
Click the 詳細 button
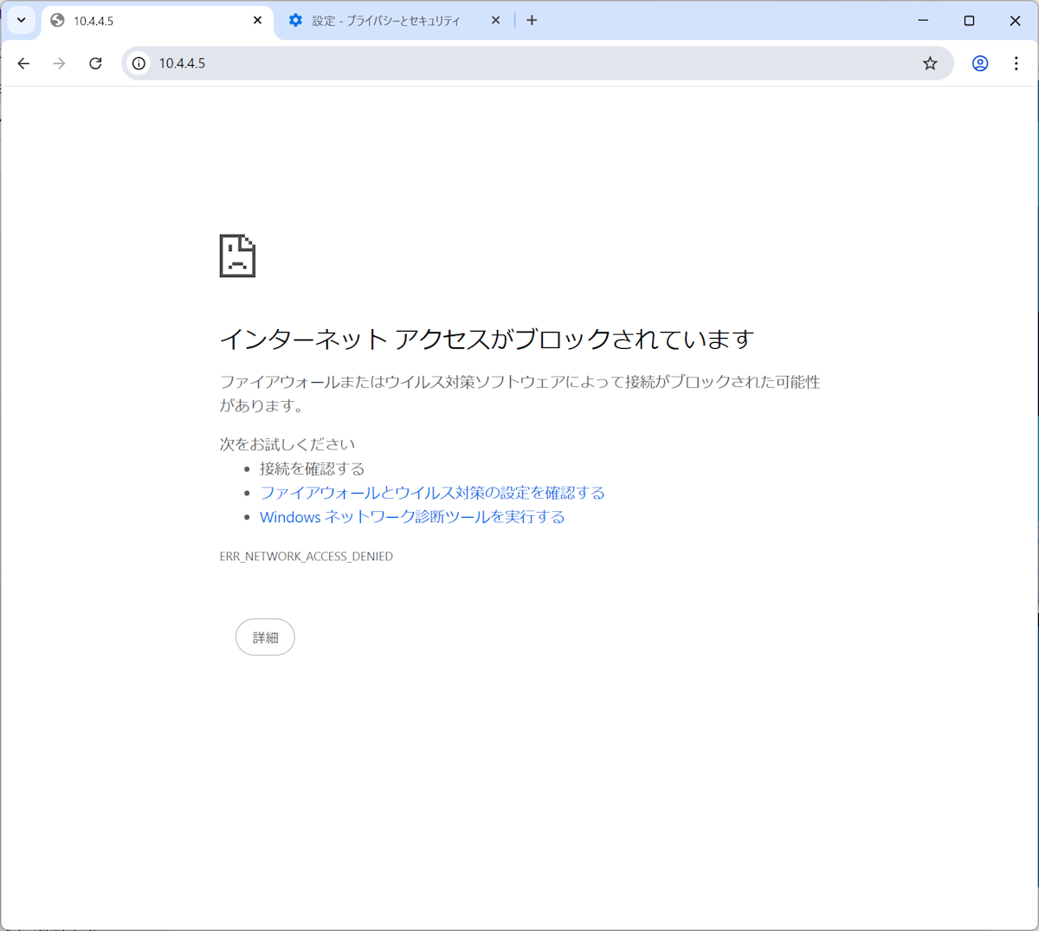pos(265,637)
